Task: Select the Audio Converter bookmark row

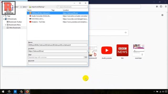Action: tap(58, 16)
